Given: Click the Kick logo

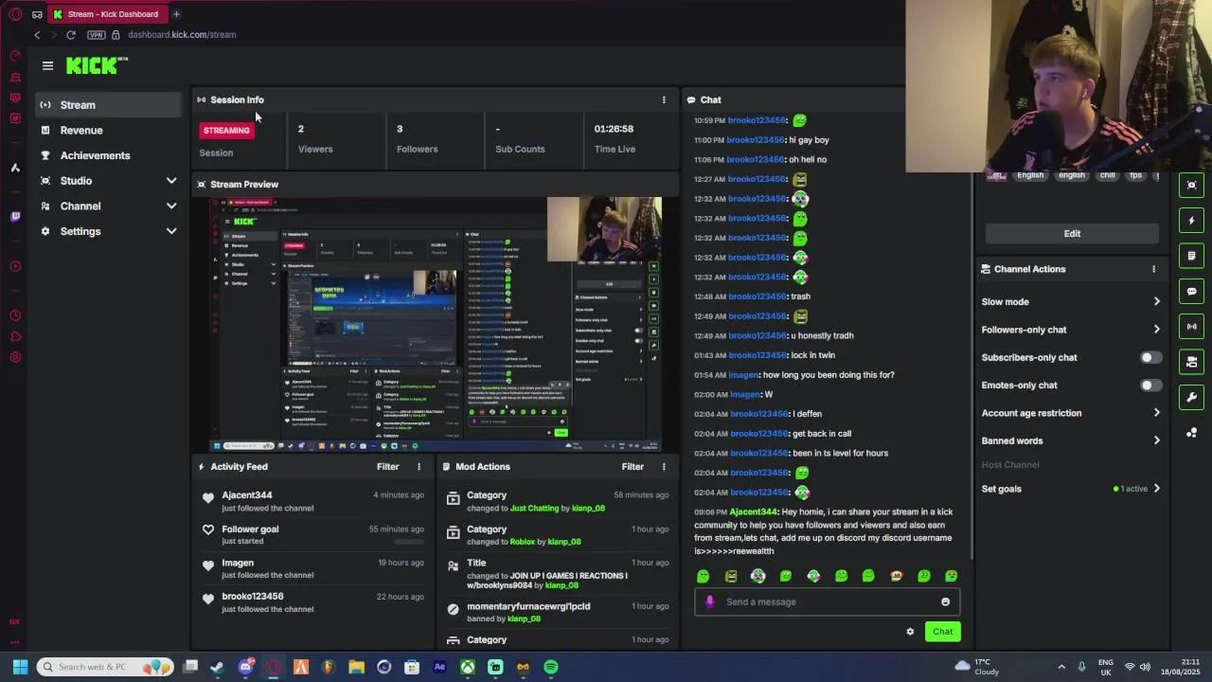Looking at the screenshot, I should coord(97,65).
